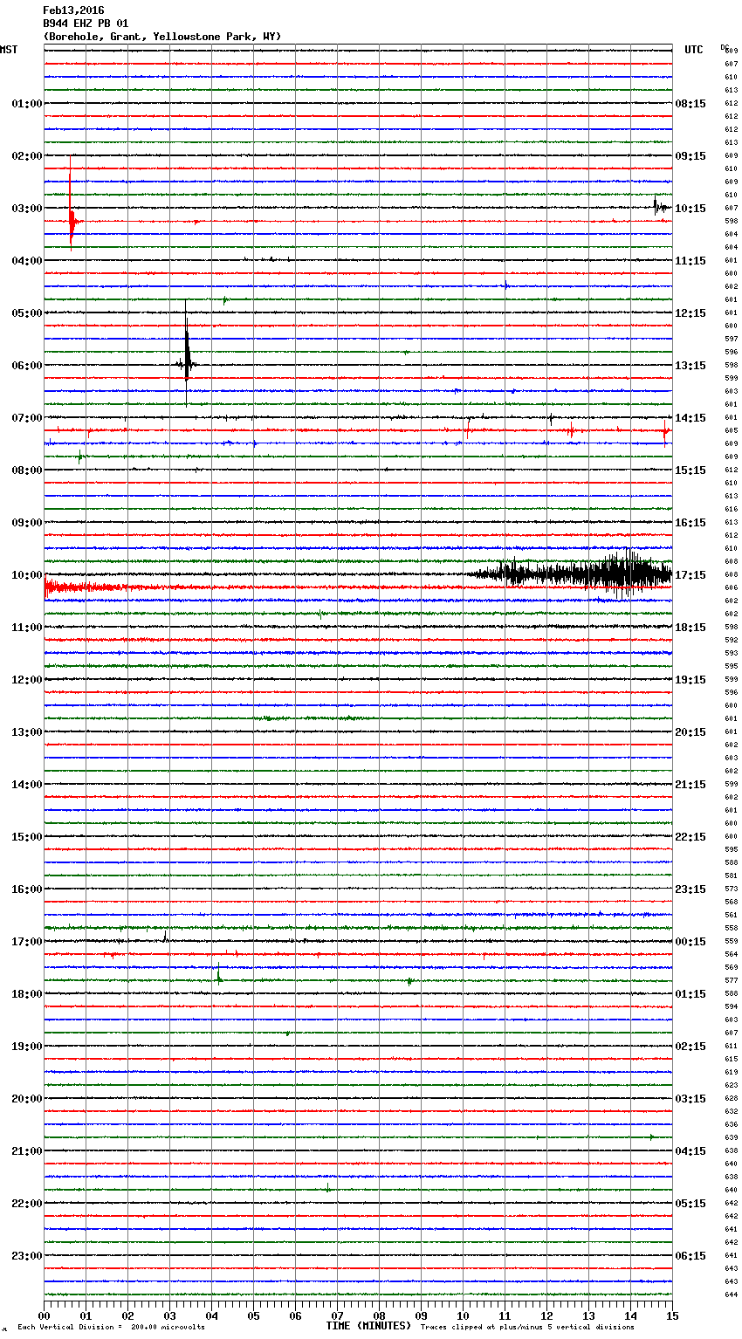Click the large black earthquake waveform before 17:15 UTC
The height and width of the screenshot is (1339, 742).
[x=572, y=574]
